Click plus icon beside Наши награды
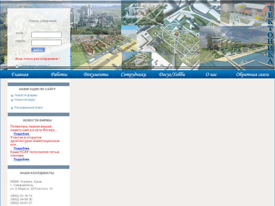Image resolution: width=275 pixels, height=206 pixels. pos(12,100)
